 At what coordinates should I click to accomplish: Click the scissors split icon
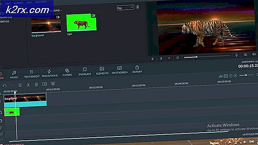(28, 85)
